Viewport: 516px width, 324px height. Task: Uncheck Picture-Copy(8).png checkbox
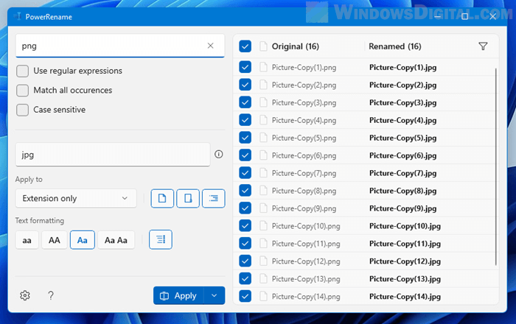(245, 191)
